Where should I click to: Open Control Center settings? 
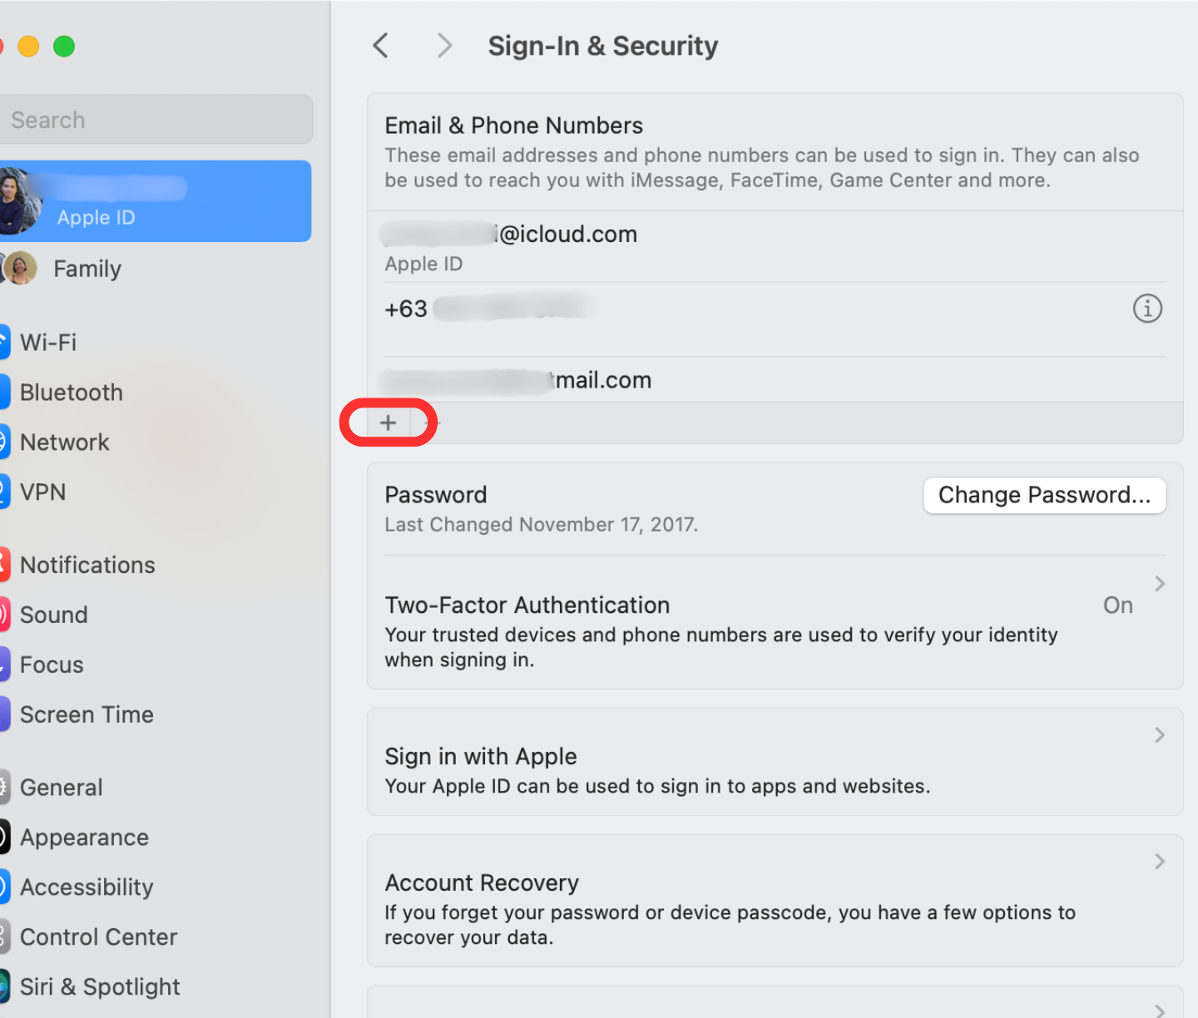click(98, 937)
